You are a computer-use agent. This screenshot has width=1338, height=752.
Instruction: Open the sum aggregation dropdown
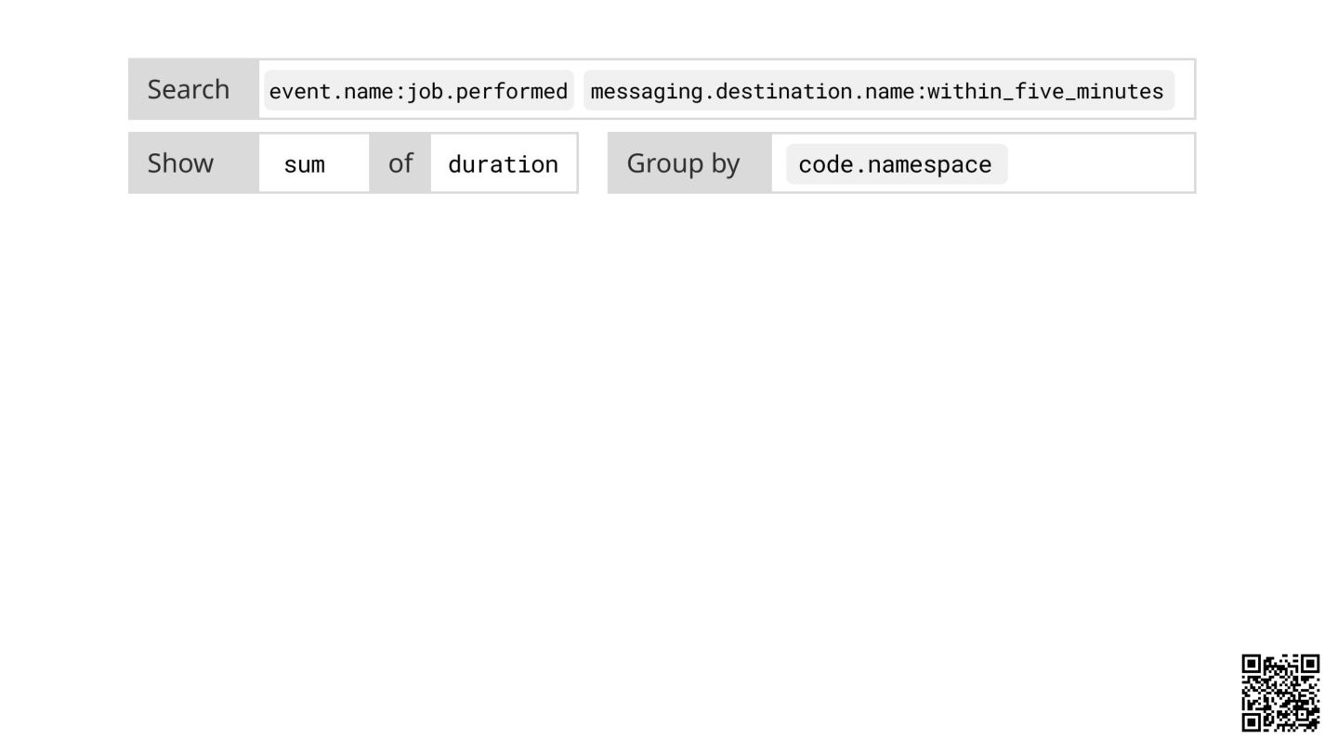[x=314, y=163]
